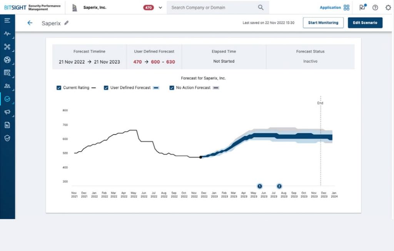This screenshot has width=394, height=251.
Task: Open the help question mark icon
Action: [x=375, y=7]
